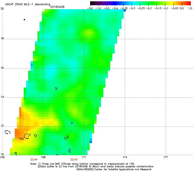This screenshot has width=195, height=171.
Task: Click the atoll outline west of the swath near 11.5N
Action: tap(7, 132)
